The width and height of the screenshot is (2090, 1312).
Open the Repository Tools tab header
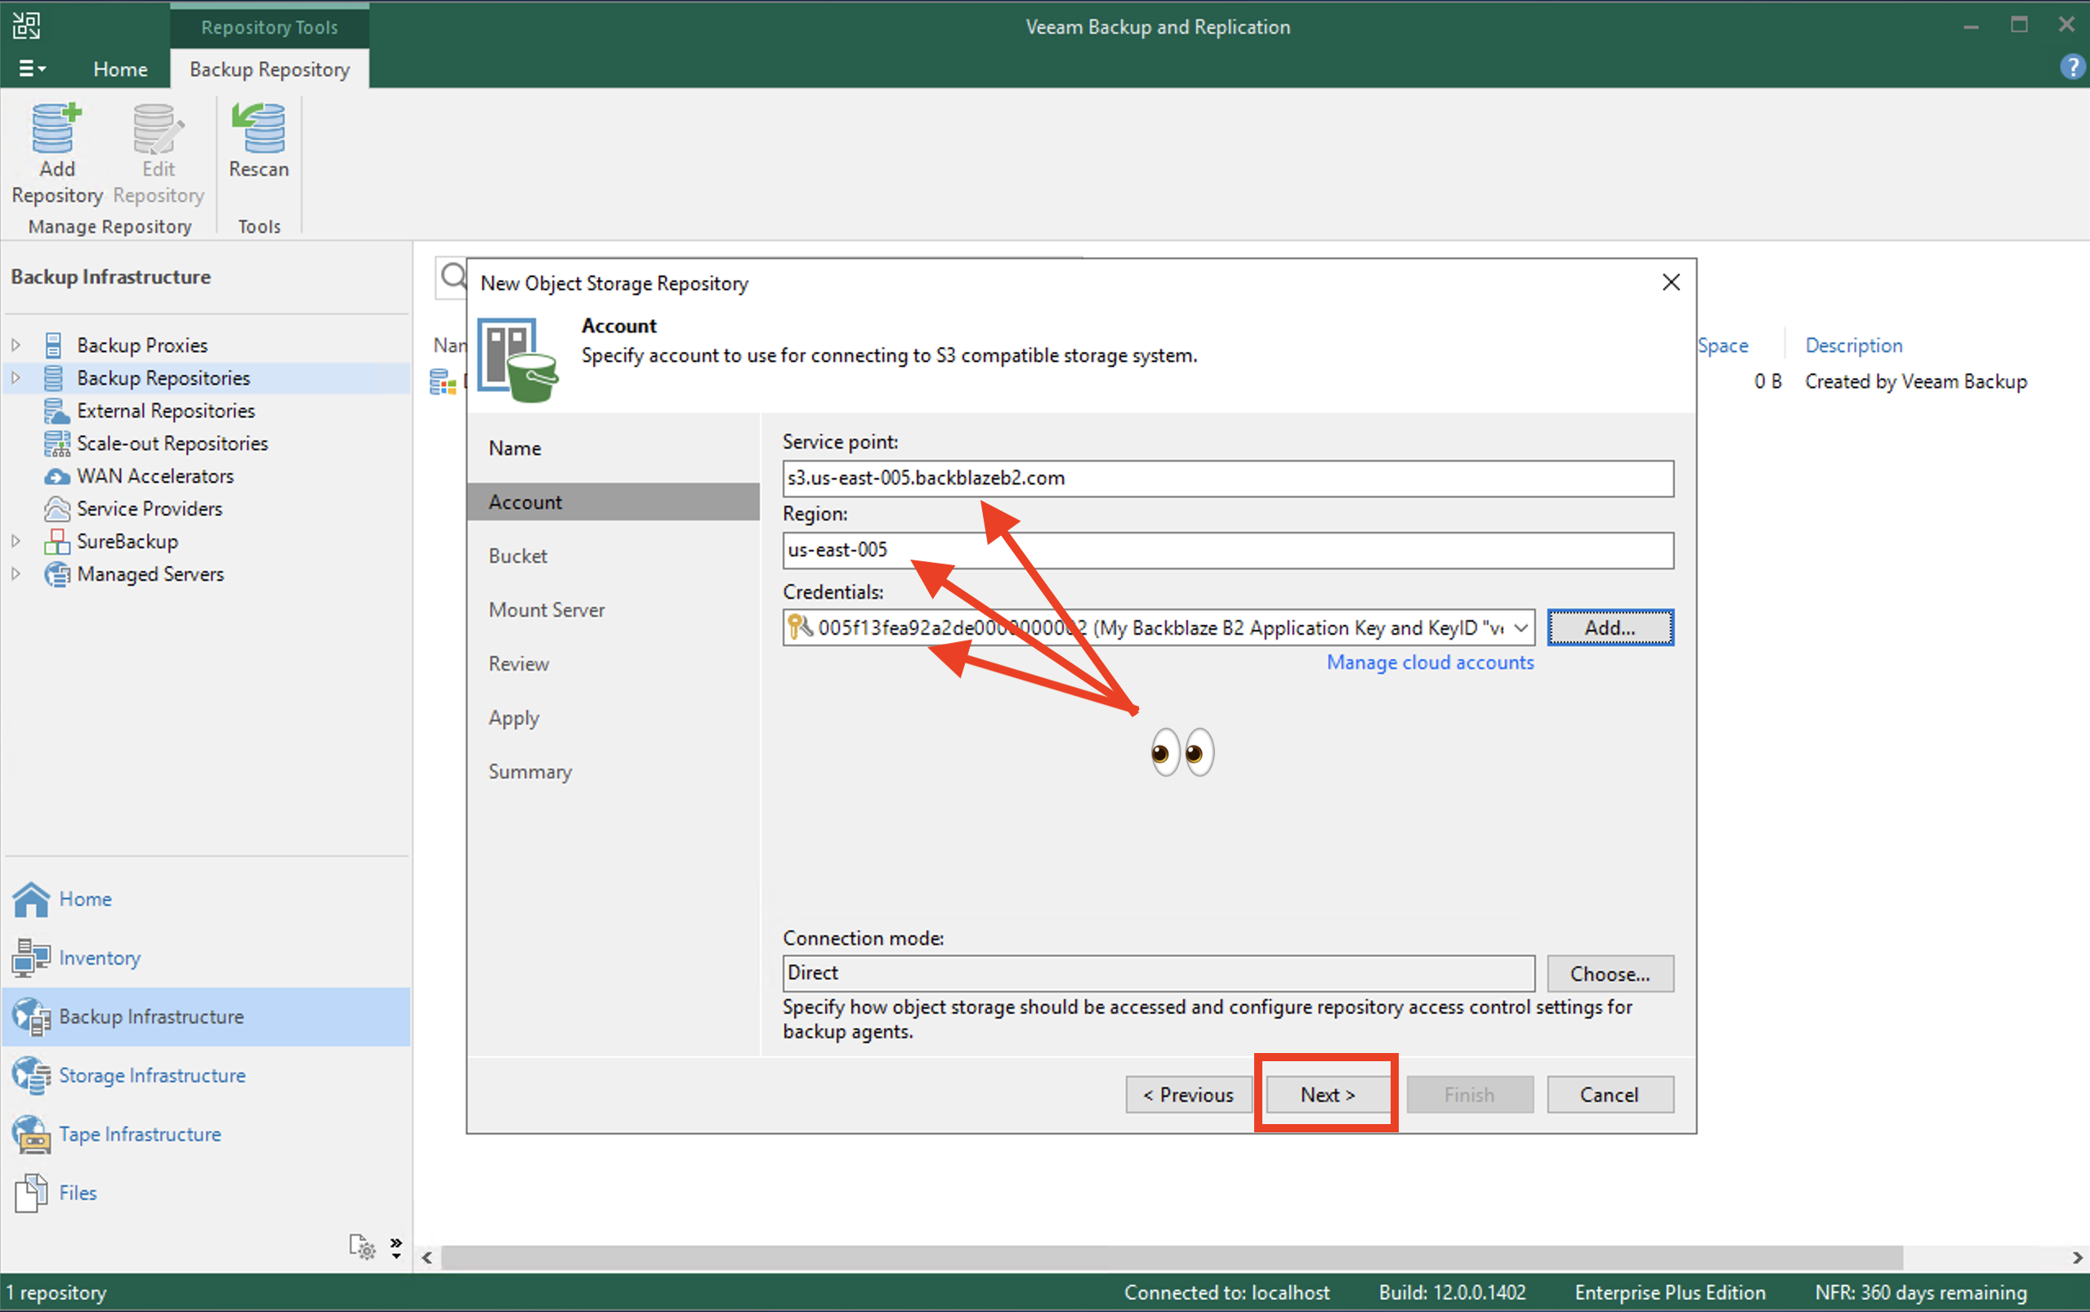pyautogui.click(x=270, y=27)
